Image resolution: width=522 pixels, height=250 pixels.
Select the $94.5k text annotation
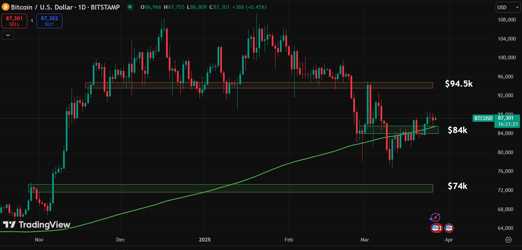[459, 84]
